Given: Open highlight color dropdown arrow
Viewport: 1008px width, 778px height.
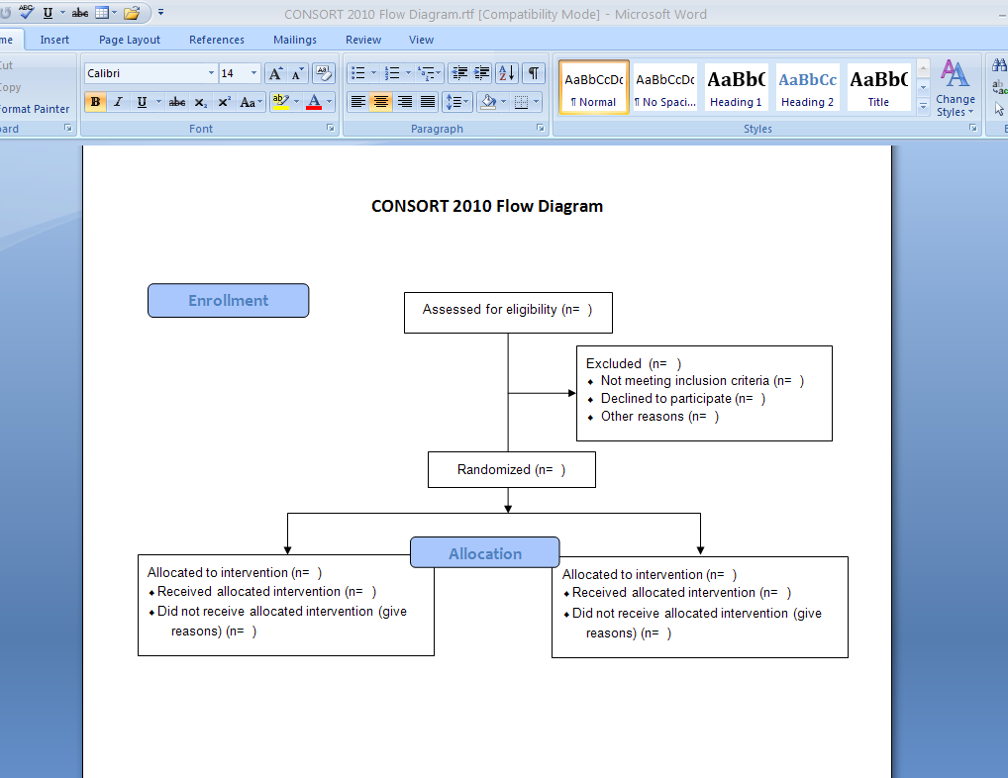Looking at the screenshot, I should pyautogui.click(x=296, y=102).
